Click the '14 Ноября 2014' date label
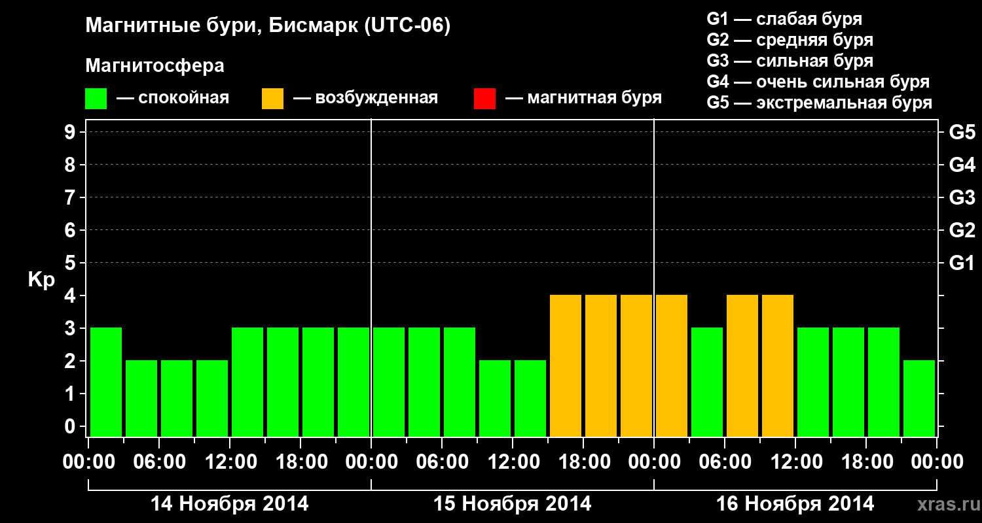Image resolution: width=982 pixels, height=523 pixels. pos(230,503)
